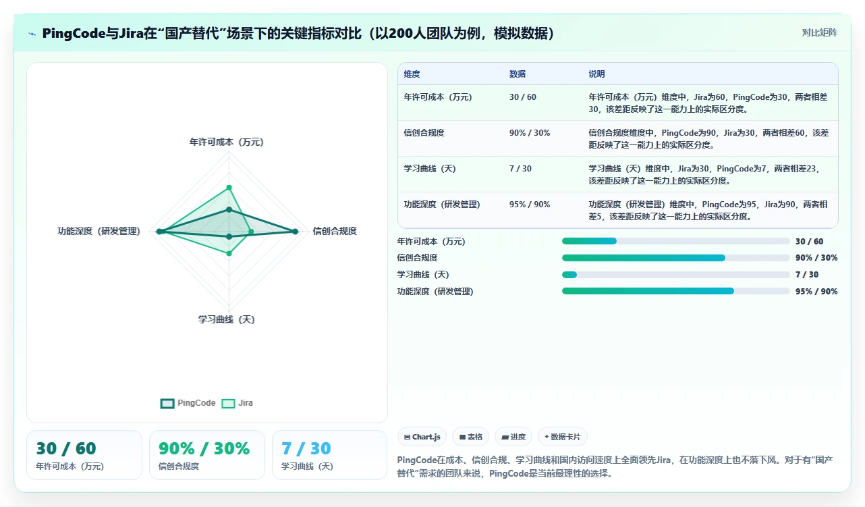Image resolution: width=865 pixels, height=507 pixels.
Task: Click the 信创合规度 axis label on radar chart
Action: [335, 231]
